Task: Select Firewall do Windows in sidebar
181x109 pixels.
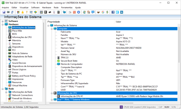Action: [22, 99]
